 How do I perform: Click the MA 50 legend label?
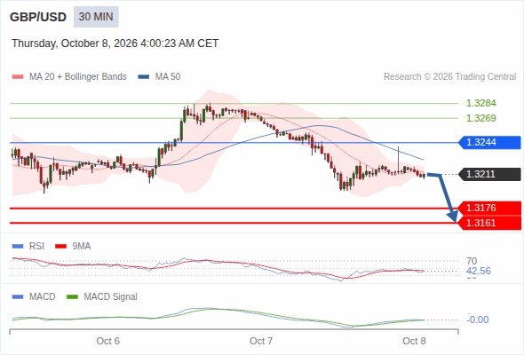point(168,77)
